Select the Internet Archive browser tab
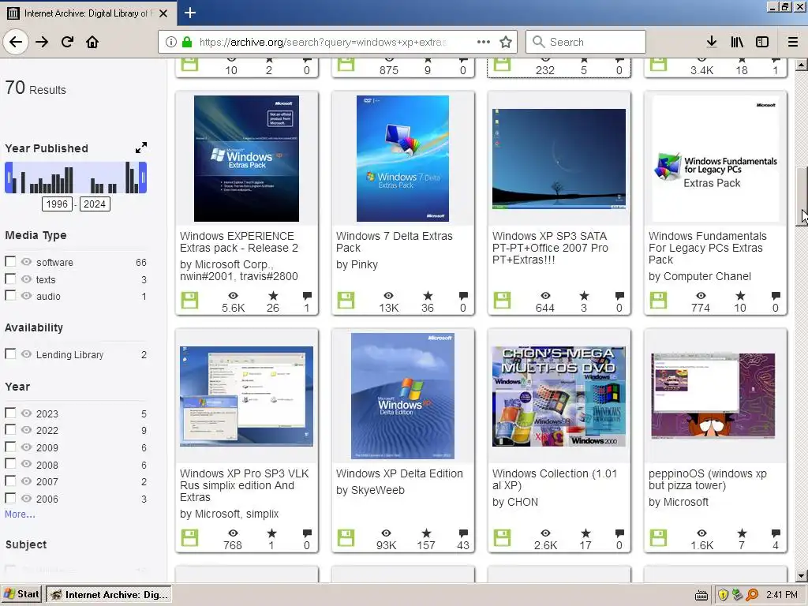808x606 pixels. [88, 13]
